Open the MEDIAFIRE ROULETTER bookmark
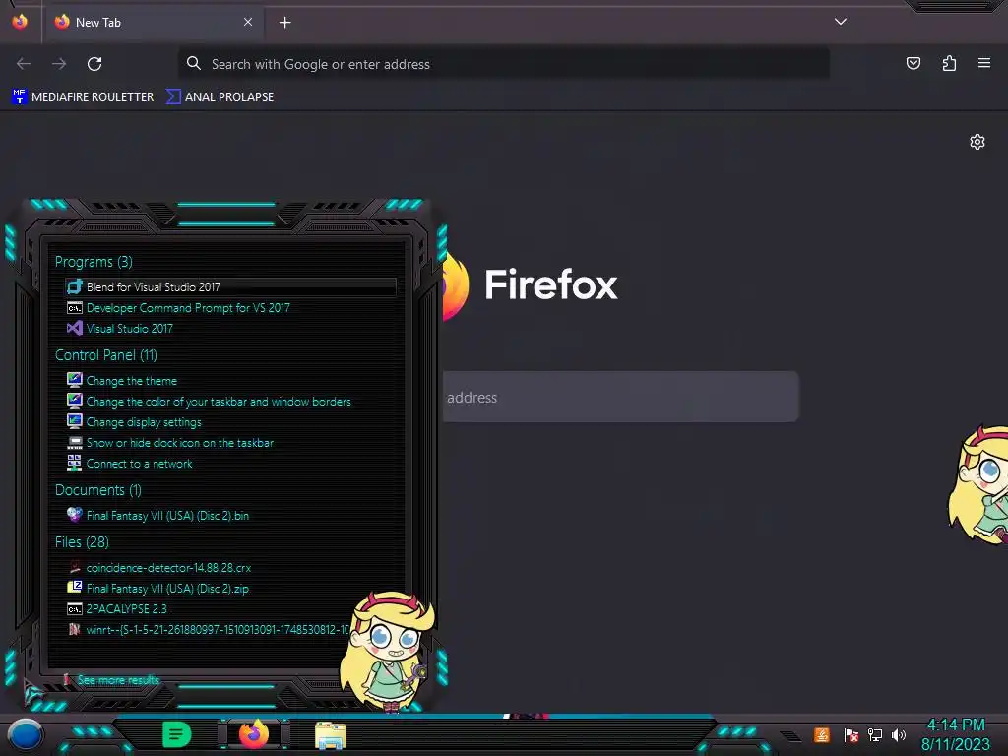 coord(83,97)
